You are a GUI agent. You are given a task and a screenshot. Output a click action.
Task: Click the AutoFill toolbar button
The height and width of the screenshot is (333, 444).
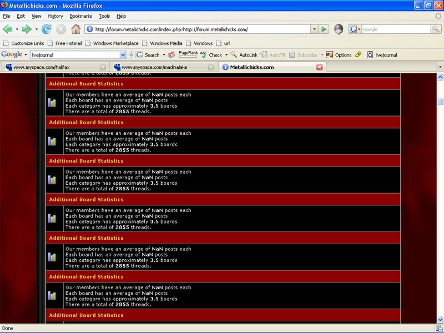[273, 55]
